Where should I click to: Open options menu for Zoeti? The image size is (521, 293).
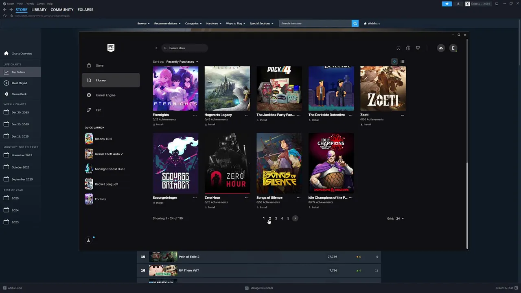(403, 115)
